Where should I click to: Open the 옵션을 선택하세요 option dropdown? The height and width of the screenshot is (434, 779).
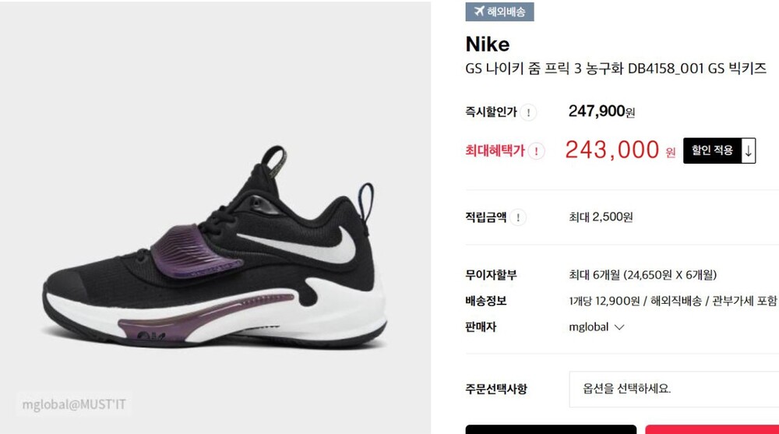674,389
